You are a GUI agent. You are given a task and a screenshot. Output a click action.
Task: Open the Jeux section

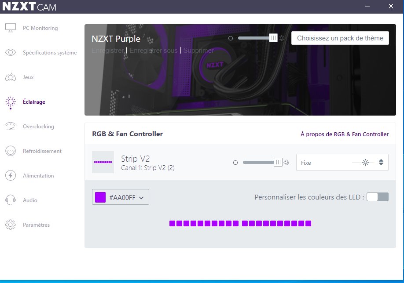tap(28, 77)
